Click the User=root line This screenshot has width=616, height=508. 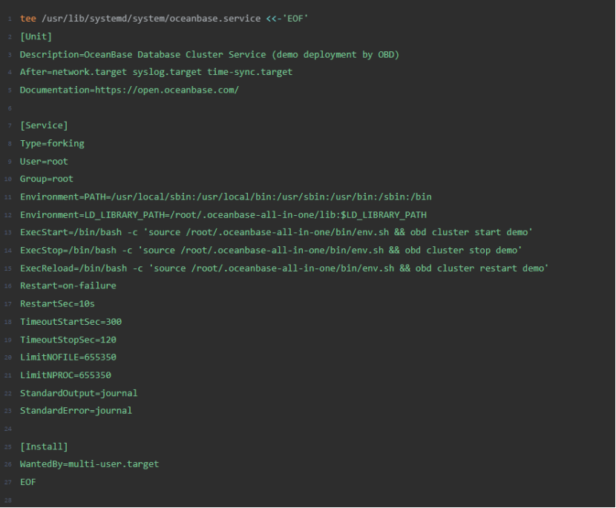coord(44,161)
